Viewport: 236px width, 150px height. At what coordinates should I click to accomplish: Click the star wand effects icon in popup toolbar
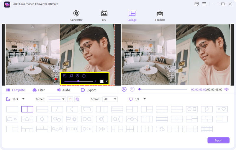pyautogui.click(x=71, y=76)
